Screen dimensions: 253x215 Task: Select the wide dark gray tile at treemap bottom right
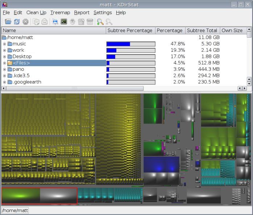(204, 195)
